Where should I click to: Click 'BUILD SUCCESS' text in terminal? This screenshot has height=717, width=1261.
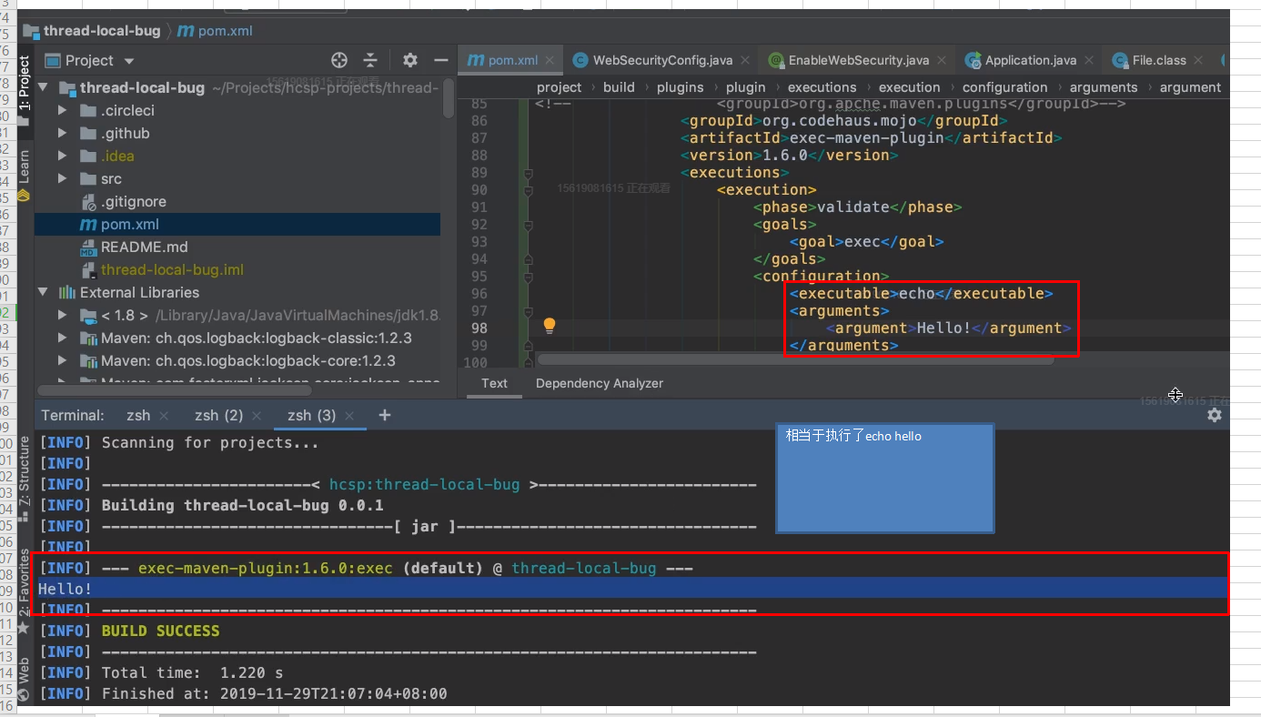160,631
